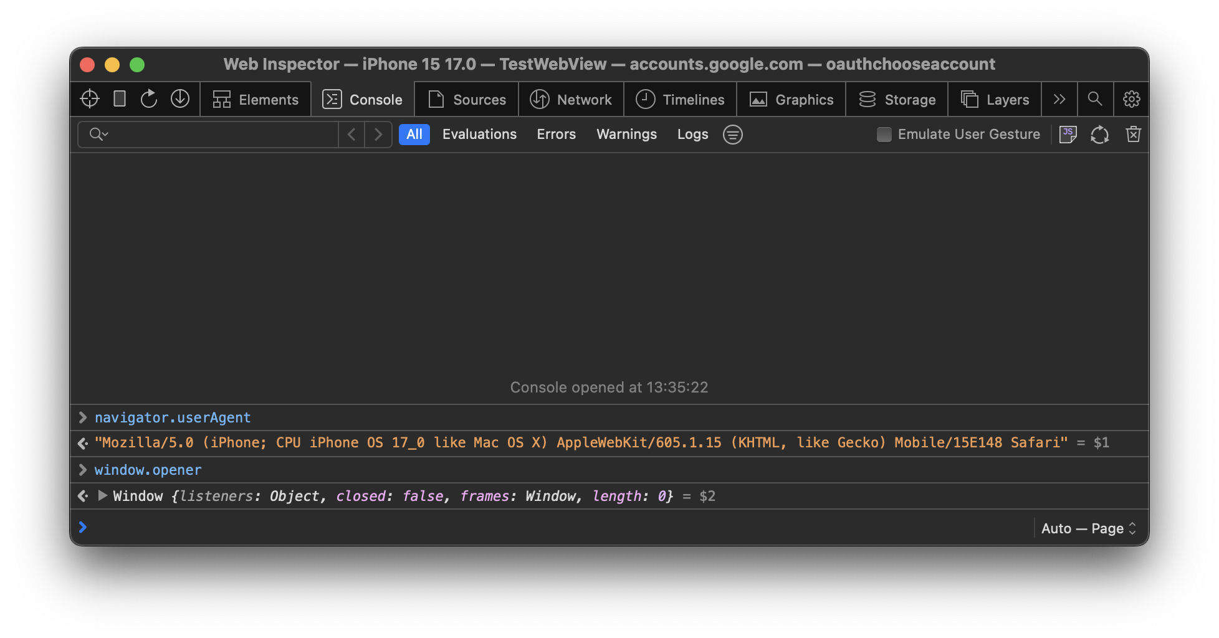The image size is (1219, 638).
Task: Clear the console with the trash icon
Action: point(1133,135)
